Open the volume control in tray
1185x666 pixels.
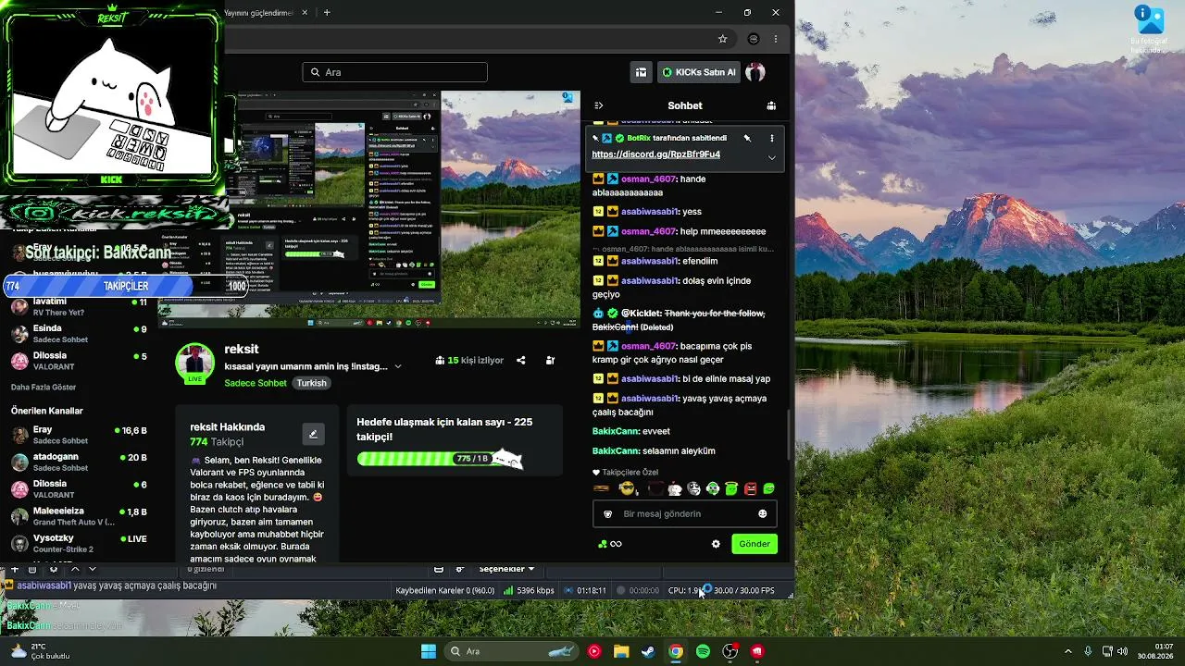coord(1122,651)
